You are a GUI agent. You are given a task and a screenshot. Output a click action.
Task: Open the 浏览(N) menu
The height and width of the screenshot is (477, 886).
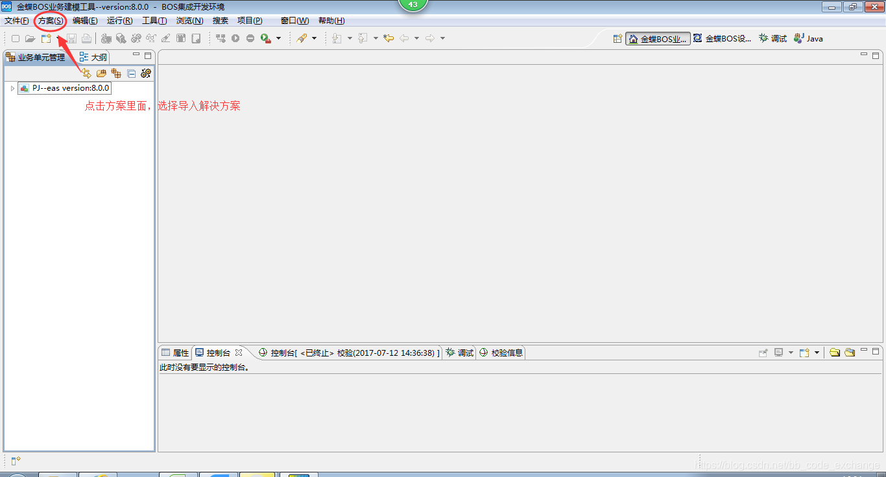pyautogui.click(x=190, y=21)
